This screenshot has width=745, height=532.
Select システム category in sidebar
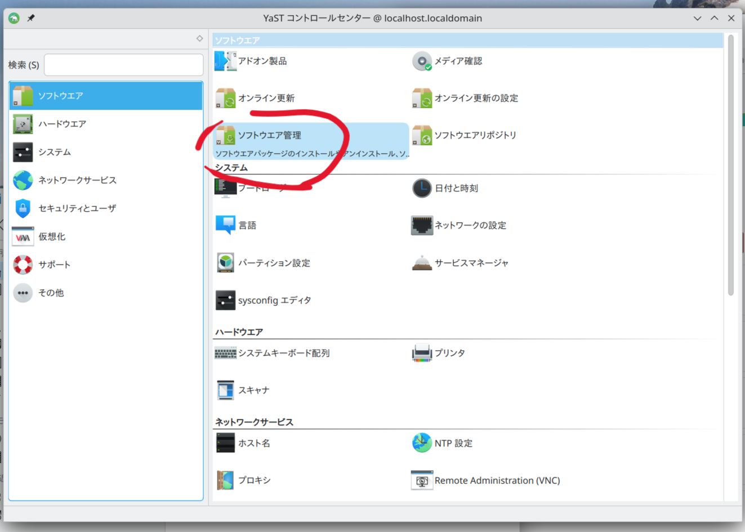pos(106,152)
